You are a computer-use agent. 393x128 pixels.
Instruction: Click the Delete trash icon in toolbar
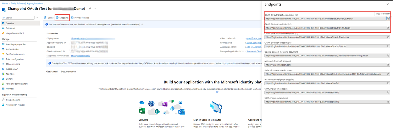click(x=46, y=18)
